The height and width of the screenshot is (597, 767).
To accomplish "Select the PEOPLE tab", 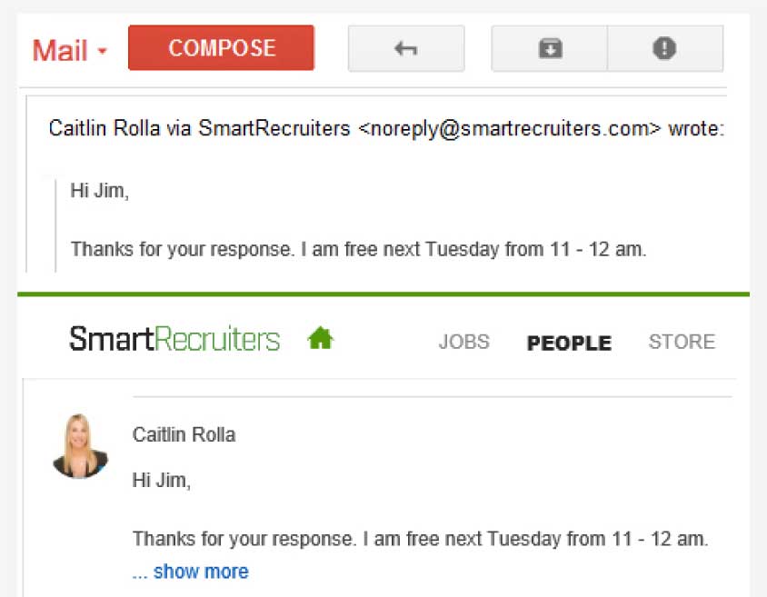I will point(569,343).
